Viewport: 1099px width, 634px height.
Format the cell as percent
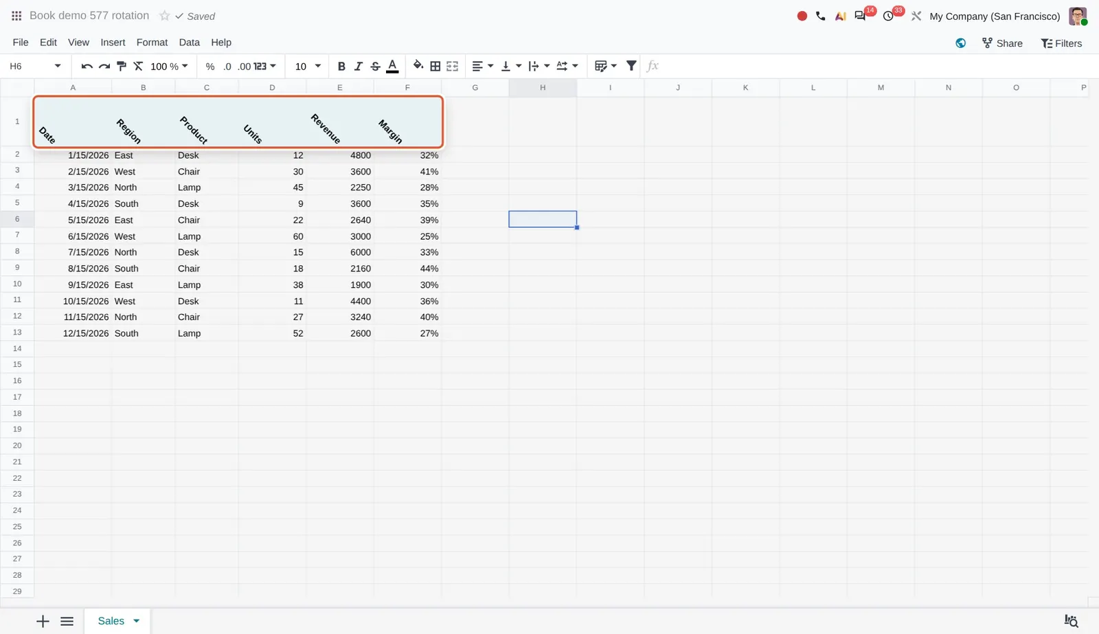[210, 66]
